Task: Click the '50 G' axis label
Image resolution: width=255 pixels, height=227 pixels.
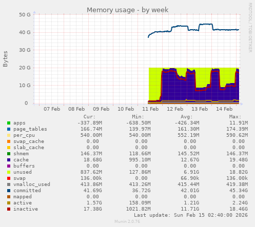Action: [25, 15]
